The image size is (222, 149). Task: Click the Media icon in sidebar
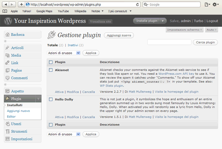point(7,55)
